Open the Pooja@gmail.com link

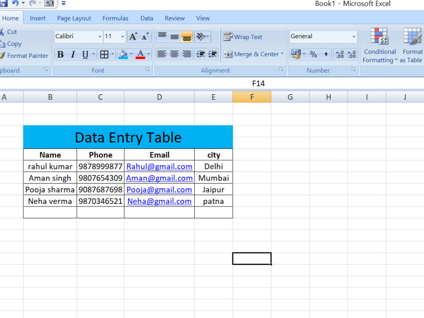[x=159, y=190]
